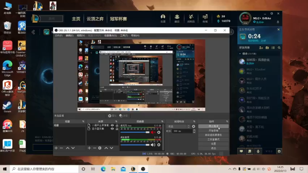
Task: Switch to 云顶之弈 tab in League client
Action: click(x=95, y=19)
